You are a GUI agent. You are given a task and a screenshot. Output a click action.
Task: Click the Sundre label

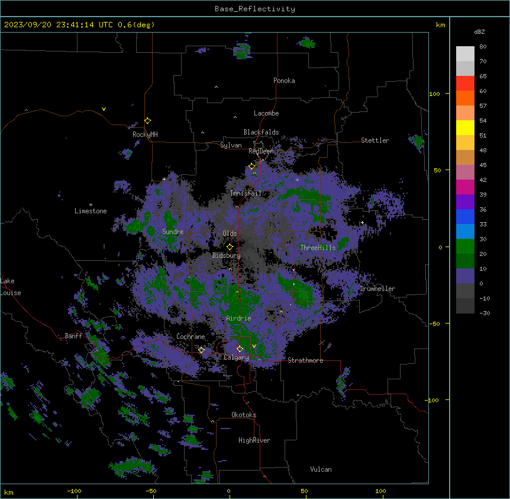click(173, 232)
